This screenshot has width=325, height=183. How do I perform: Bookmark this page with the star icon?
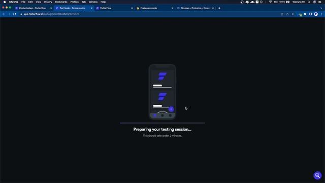coord(292,14)
